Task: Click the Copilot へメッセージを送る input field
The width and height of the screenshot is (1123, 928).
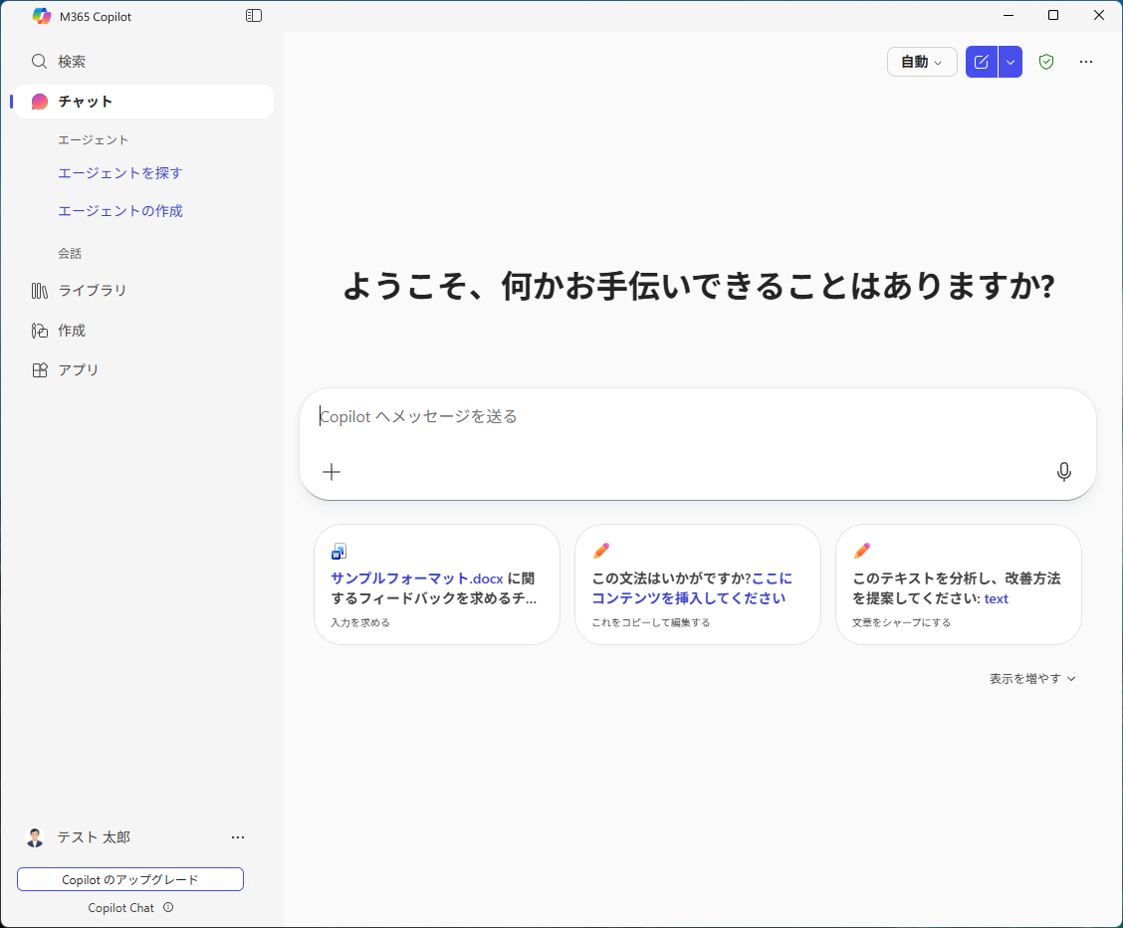Action: coord(697,416)
